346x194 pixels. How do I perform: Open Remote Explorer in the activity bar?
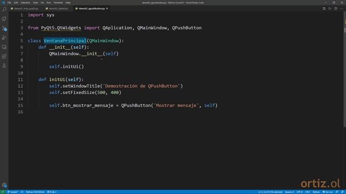(4, 47)
